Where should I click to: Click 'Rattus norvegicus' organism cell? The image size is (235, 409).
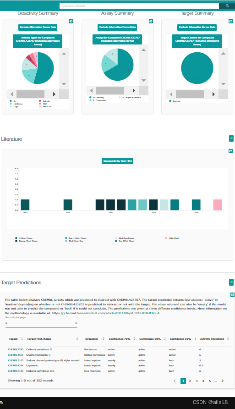point(94,355)
